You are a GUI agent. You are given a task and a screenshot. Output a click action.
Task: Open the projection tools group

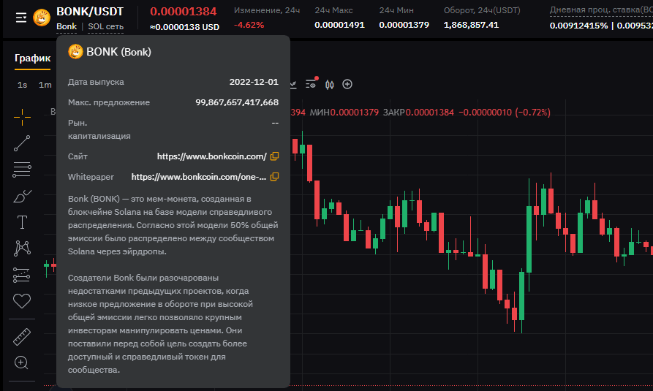pos(22,275)
